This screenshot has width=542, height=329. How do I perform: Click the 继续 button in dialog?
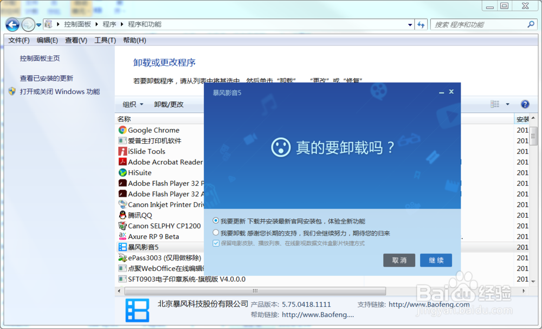tap(436, 260)
